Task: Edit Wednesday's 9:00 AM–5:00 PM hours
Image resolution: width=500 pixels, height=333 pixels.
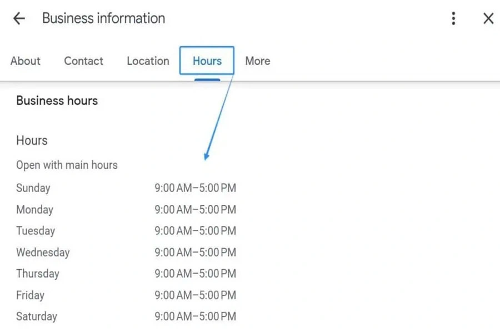Action: (x=195, y=253)
